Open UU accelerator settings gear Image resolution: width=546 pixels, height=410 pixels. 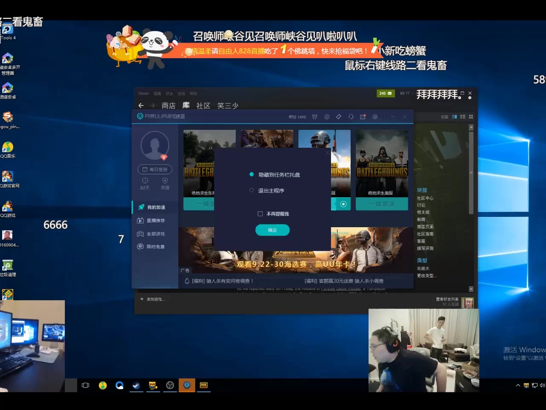375,117
